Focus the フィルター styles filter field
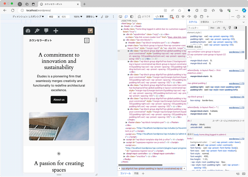Image resolution: width=248 pixels, height=177 pixels. 198,28
